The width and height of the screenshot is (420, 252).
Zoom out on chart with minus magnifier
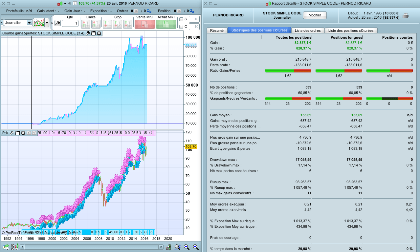(187, 247)
